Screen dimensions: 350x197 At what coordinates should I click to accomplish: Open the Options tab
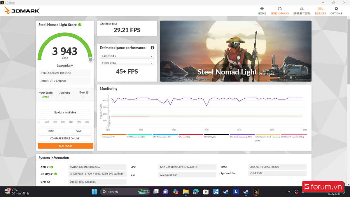pyautogui.click(x=336, y=11)
